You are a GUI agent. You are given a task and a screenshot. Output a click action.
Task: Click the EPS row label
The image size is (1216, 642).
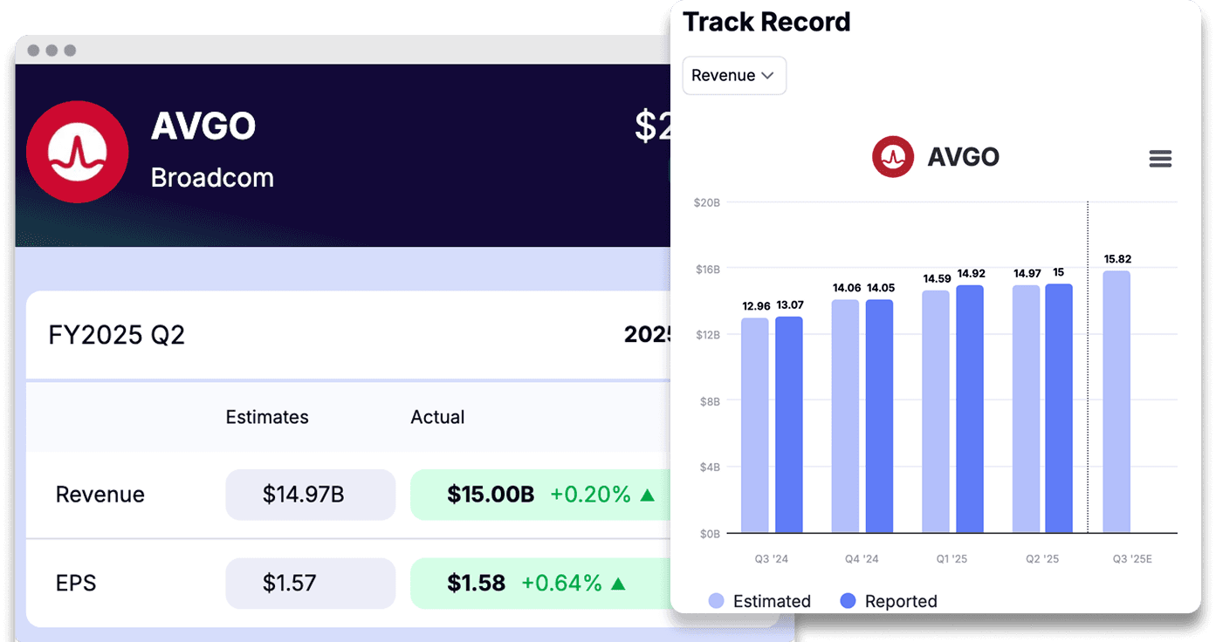click(76, 583)
